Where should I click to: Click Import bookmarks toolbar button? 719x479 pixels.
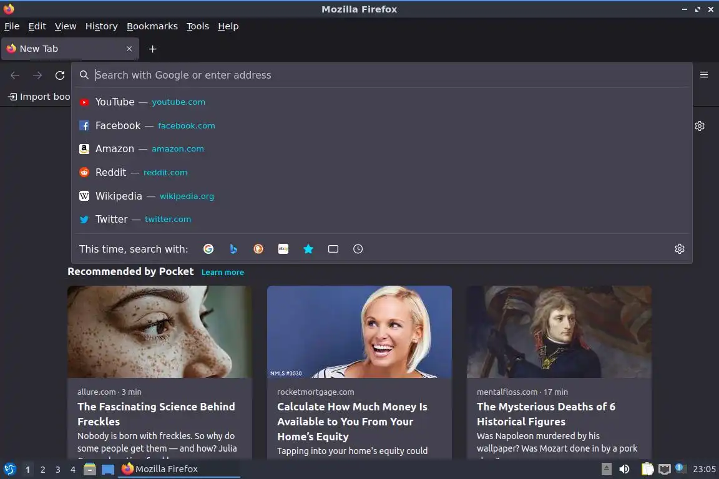[39, 97]
